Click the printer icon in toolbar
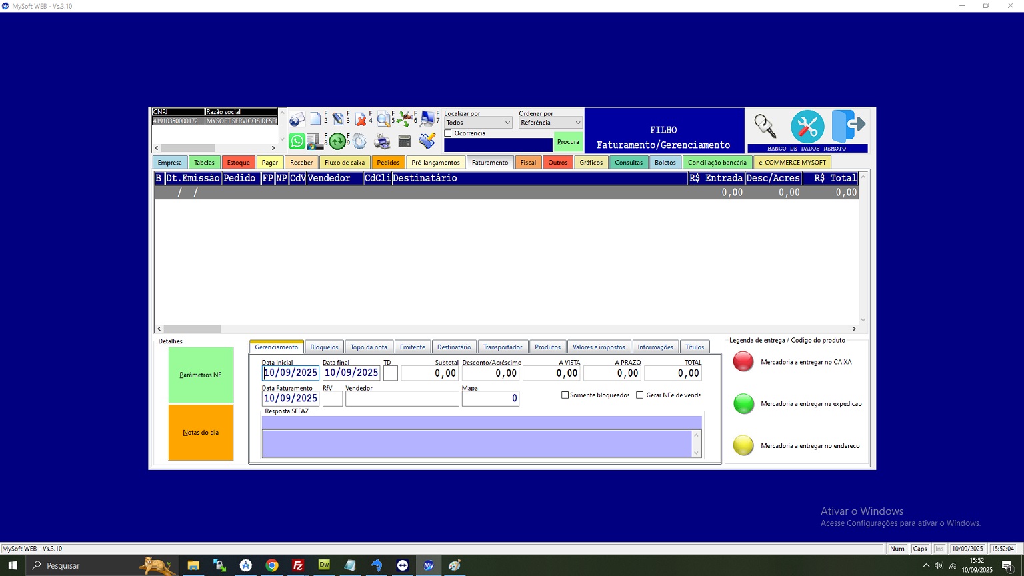Image resolution: width=1024 pixels, height=576 pixels. click(x=382, y=140)
